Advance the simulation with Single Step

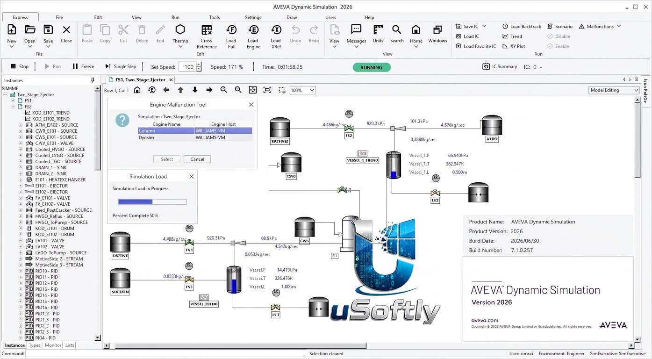click(x=121, y=66)
